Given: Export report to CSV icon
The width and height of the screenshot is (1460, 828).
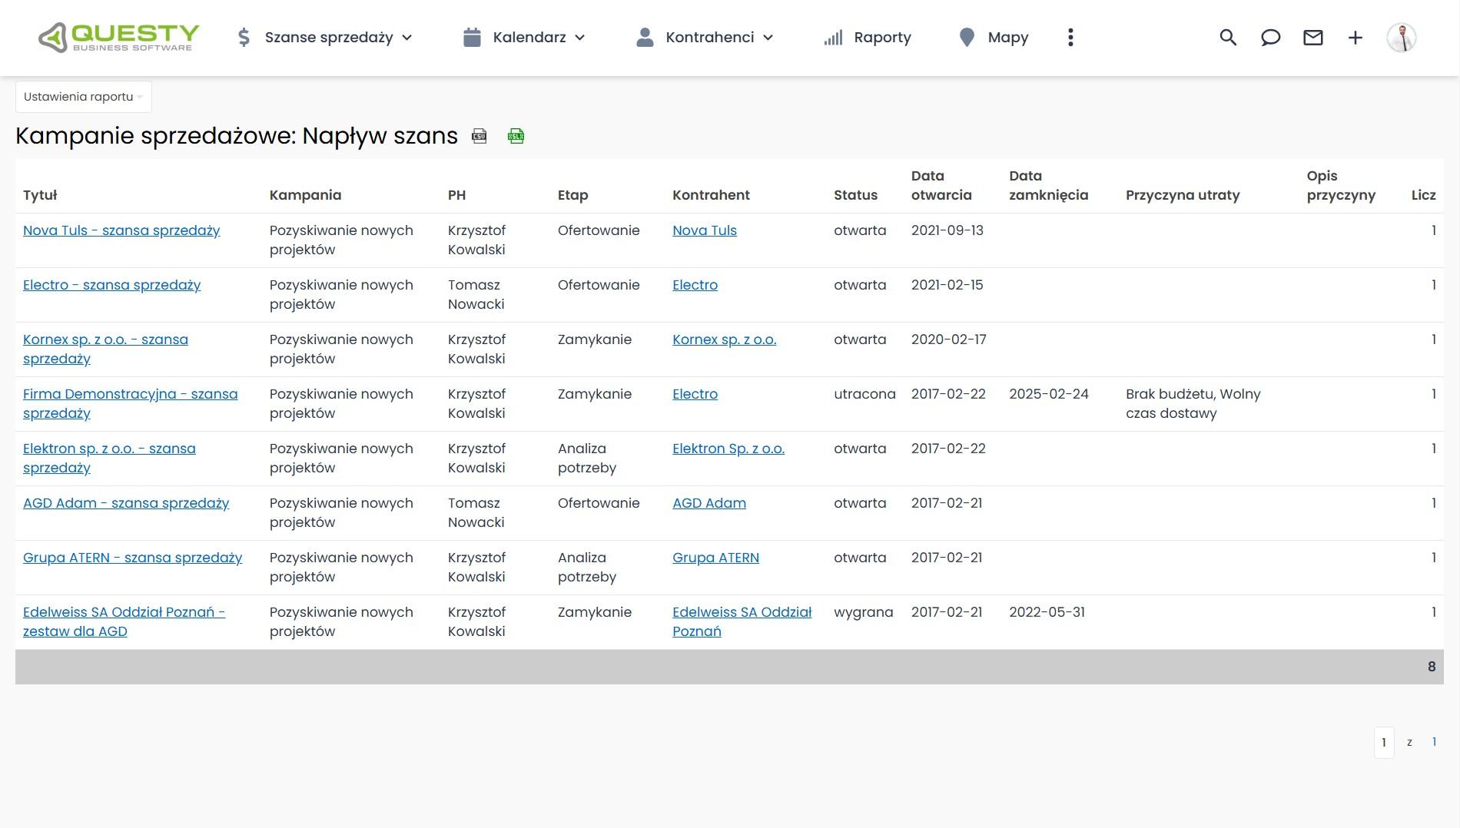Looking at the screenshot, I should [479, 137].
